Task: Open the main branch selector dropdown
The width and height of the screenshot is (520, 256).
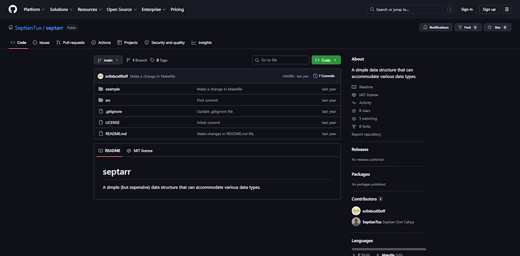Action: (108, 60)
